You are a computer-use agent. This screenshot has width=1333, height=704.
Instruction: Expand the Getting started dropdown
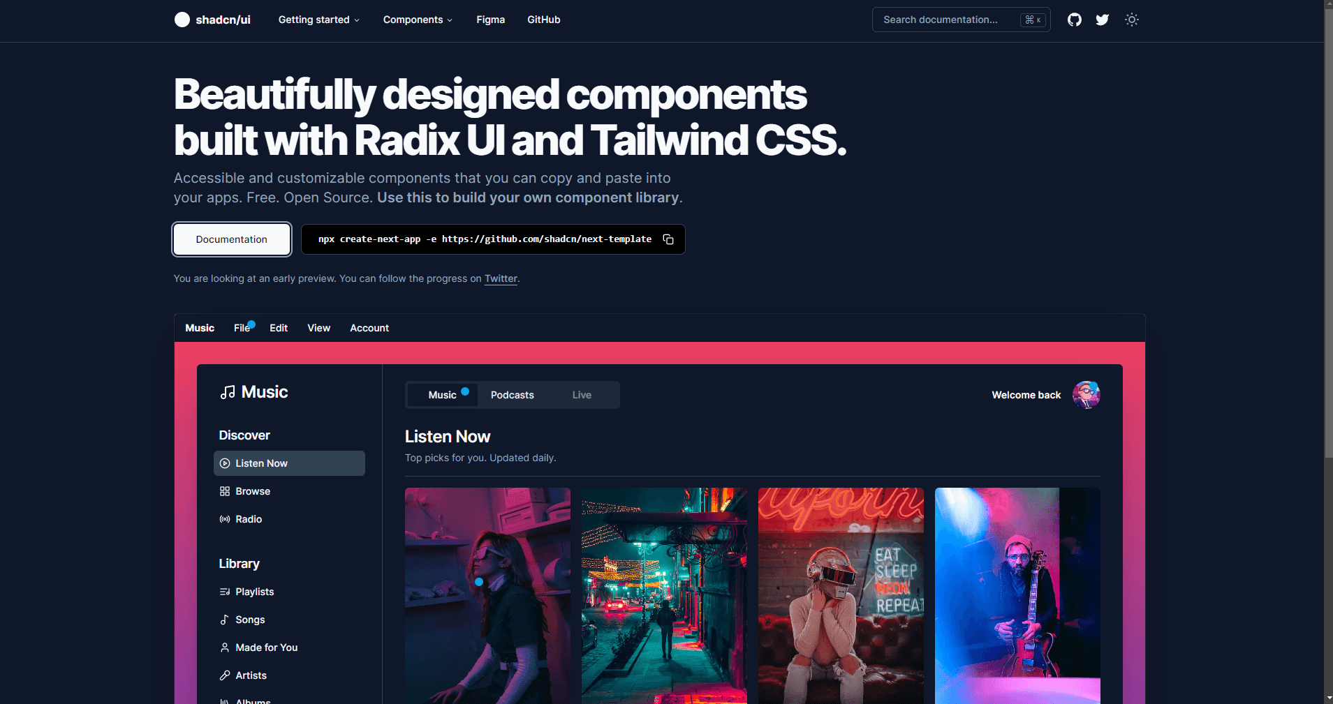pyautogui.click(x=319, y=20)
